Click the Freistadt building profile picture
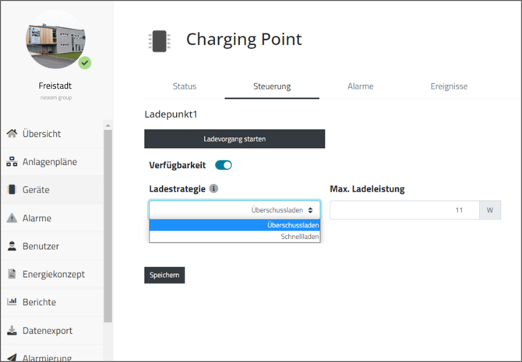 pos(56,42)
